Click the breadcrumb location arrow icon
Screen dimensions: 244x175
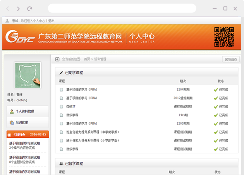57,59
